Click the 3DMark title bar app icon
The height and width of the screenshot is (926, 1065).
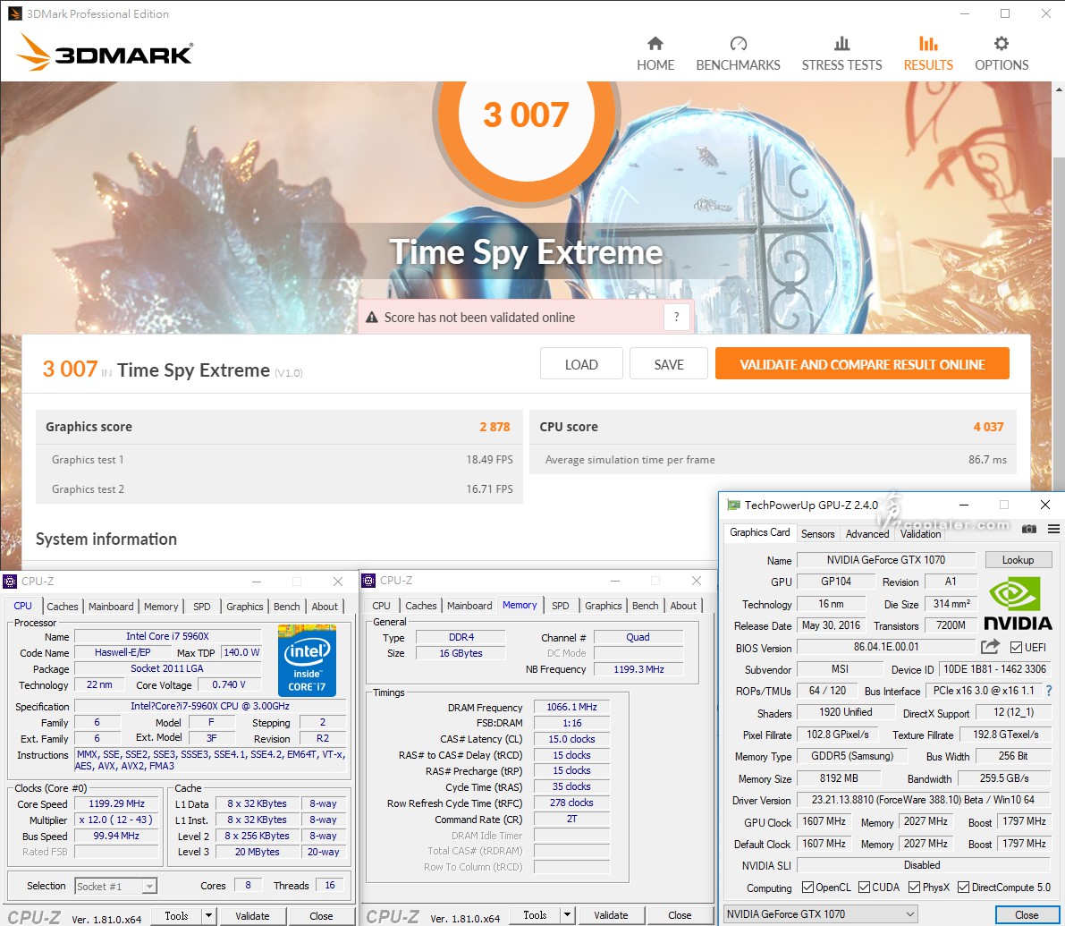pos(14,13)
